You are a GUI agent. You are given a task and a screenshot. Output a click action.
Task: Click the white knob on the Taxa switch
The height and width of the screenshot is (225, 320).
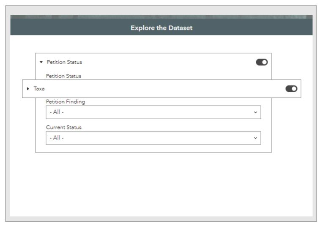(294, 88)
